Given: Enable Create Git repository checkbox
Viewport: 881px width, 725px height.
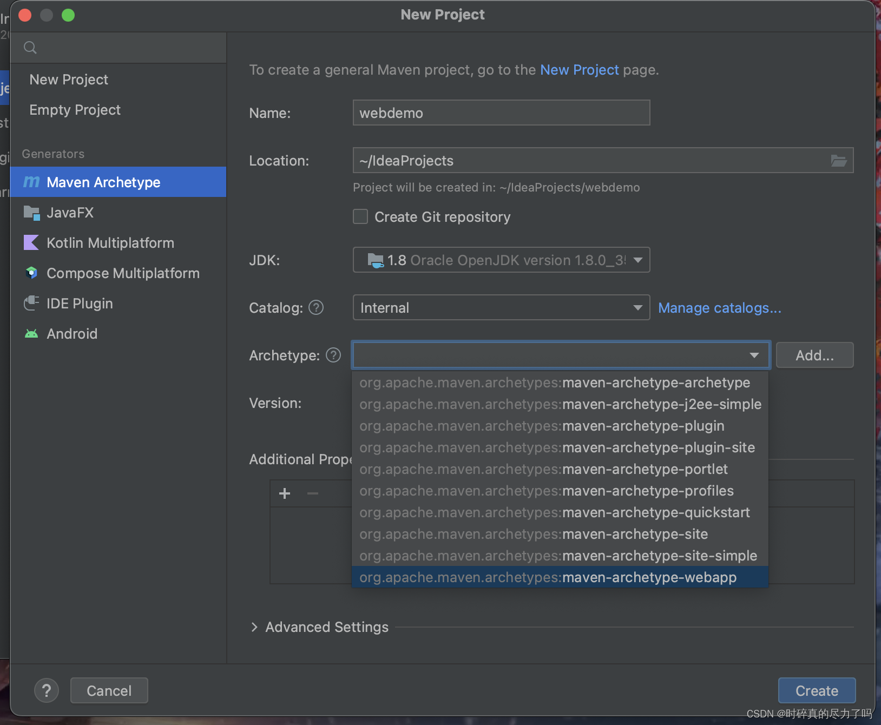Looking at the screenshot, I should point(360,216).
